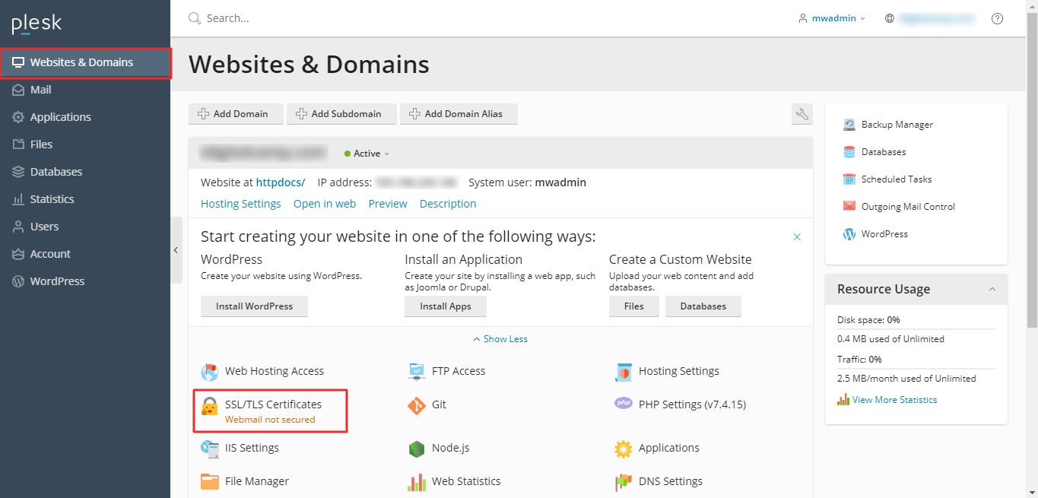This screenshot has width=1038, height=498.
Task: Click the Statistics bar chart sidebar icon
Action: (x=18, y=199)
